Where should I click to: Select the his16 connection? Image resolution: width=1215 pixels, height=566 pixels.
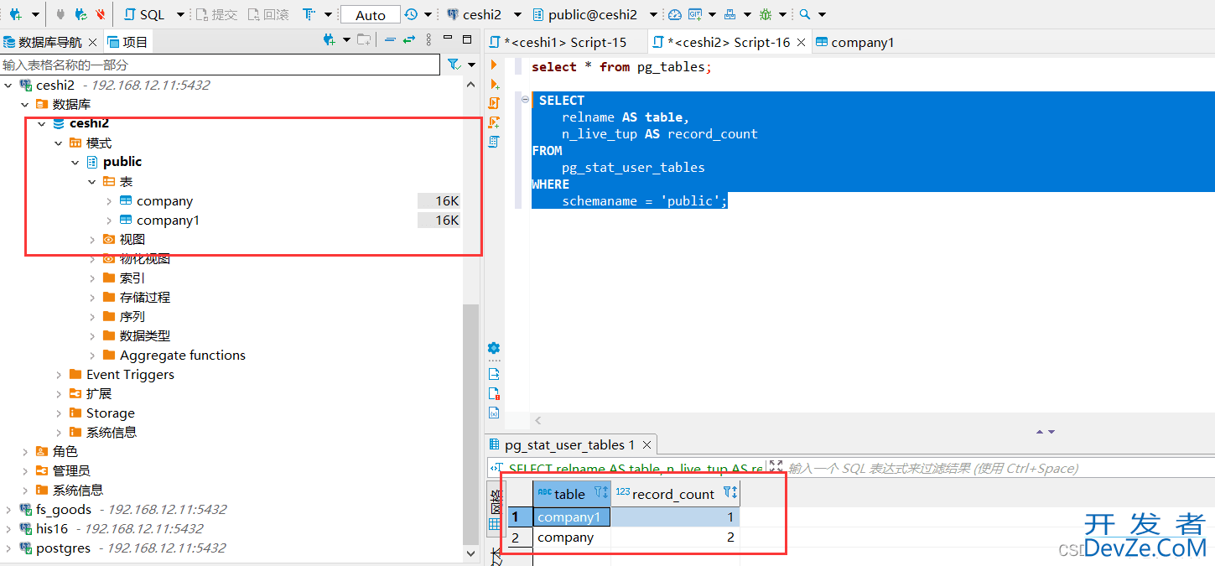point(52,528)
